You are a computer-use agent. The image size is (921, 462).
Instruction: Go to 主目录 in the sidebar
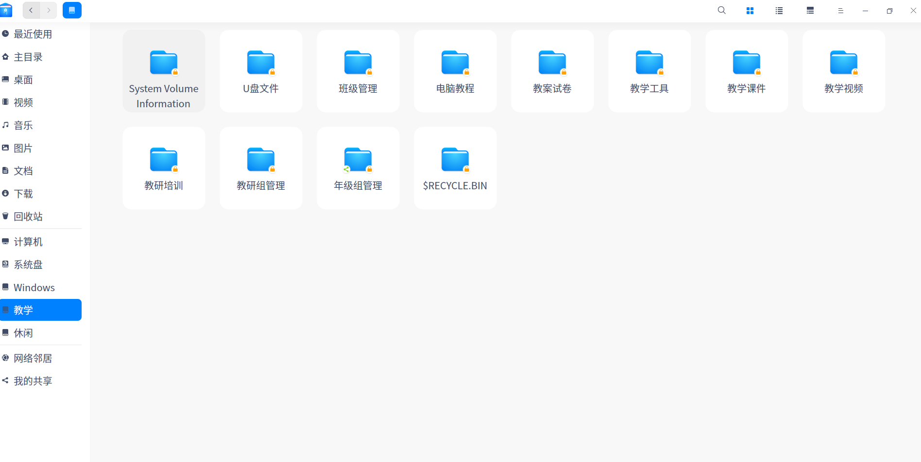tap(41, 57)
